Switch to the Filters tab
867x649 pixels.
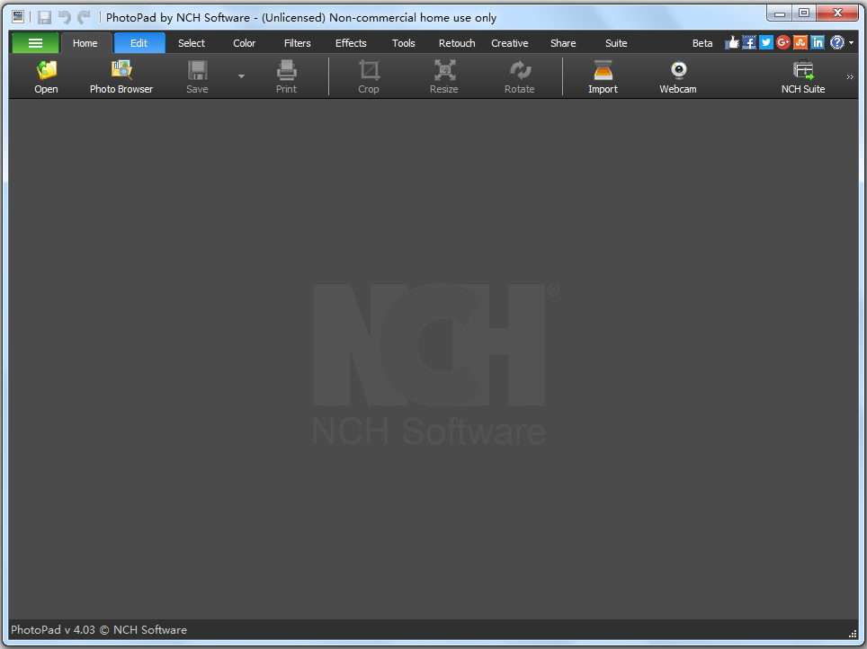click(x=298, y=43)
